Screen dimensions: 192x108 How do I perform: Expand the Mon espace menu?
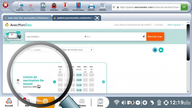point(175,25)
